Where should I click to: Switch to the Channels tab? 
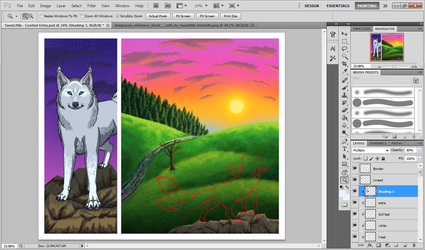[378, 143]
